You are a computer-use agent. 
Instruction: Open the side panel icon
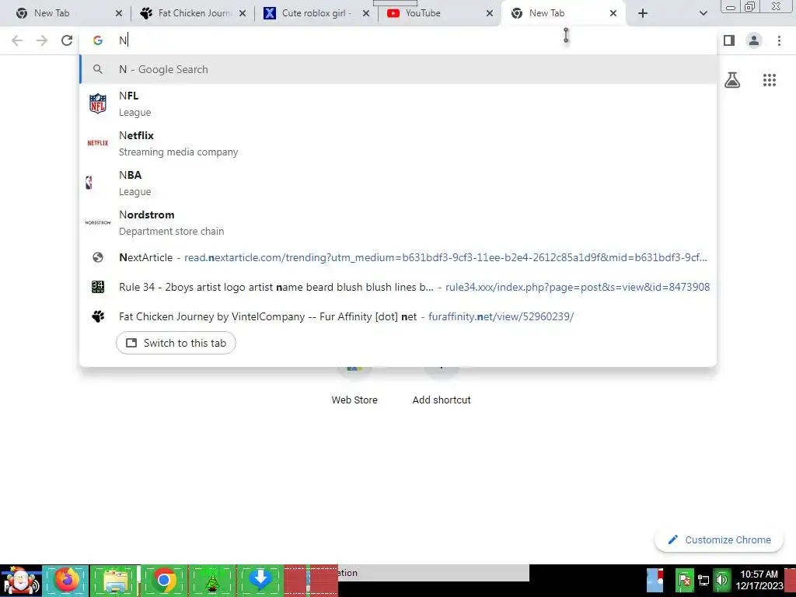729,40
